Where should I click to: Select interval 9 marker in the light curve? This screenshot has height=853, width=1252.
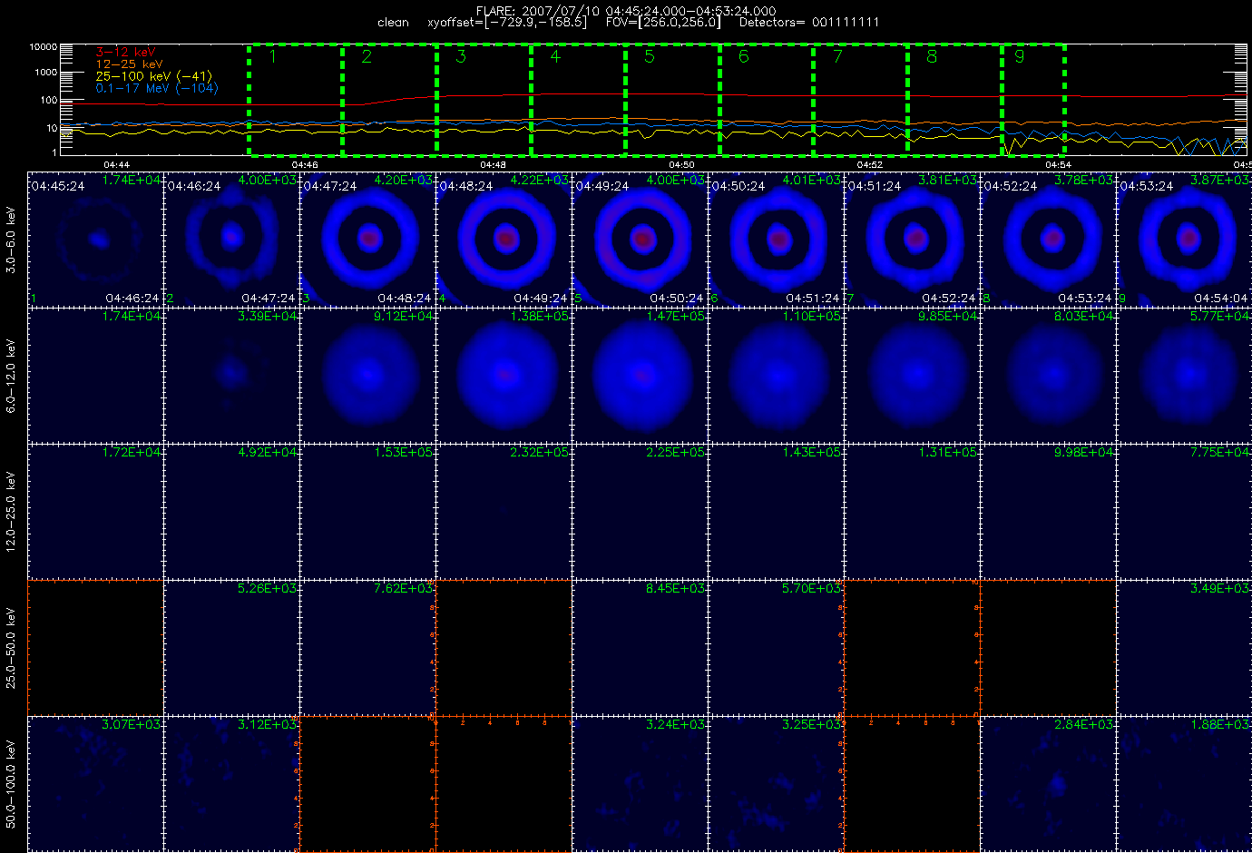[1020, 56]
